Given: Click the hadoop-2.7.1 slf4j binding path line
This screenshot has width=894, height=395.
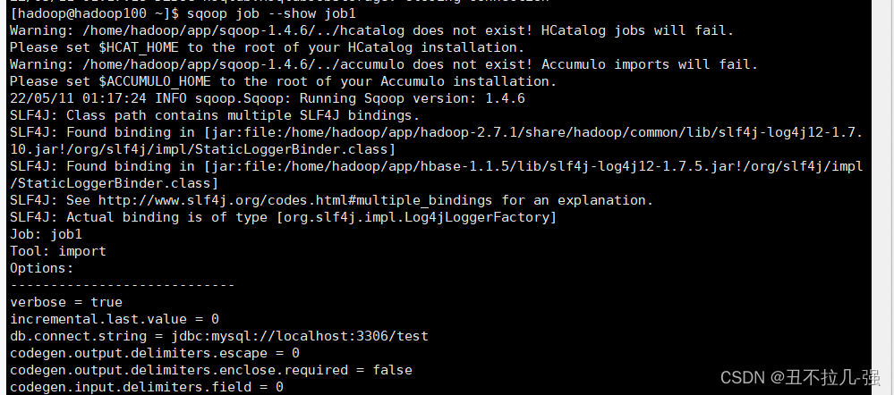Looking at the screenshot, I should 436,132.
